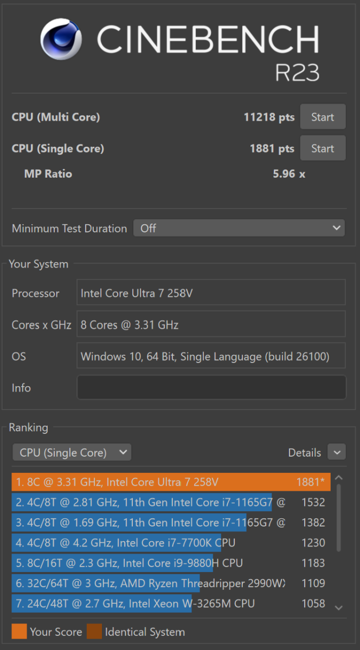This screenshot has height=650, width=360.
Task: Click the Cores x GHz field
Action: 211,324
